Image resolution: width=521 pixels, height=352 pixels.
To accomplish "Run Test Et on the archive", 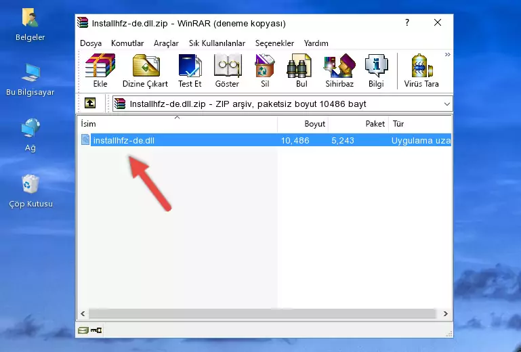I will click(x=190, y=70).
